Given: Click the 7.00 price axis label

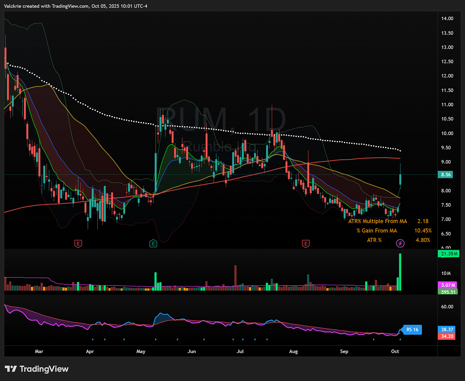Looking at the screenshot, I should [x=446, y=219].
